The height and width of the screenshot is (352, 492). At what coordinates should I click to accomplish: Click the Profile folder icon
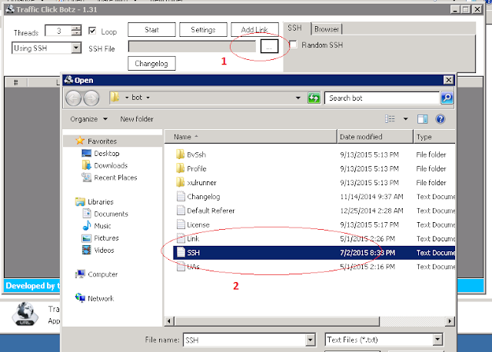point(180,168)
